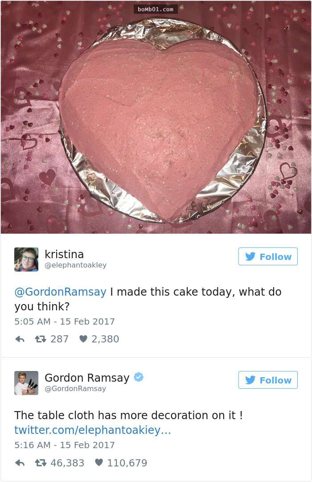The height and width of the screenshot is (482, 312).
Task: Retweet kristina's tweet with 287 retweets
Action: coord(40,339)
